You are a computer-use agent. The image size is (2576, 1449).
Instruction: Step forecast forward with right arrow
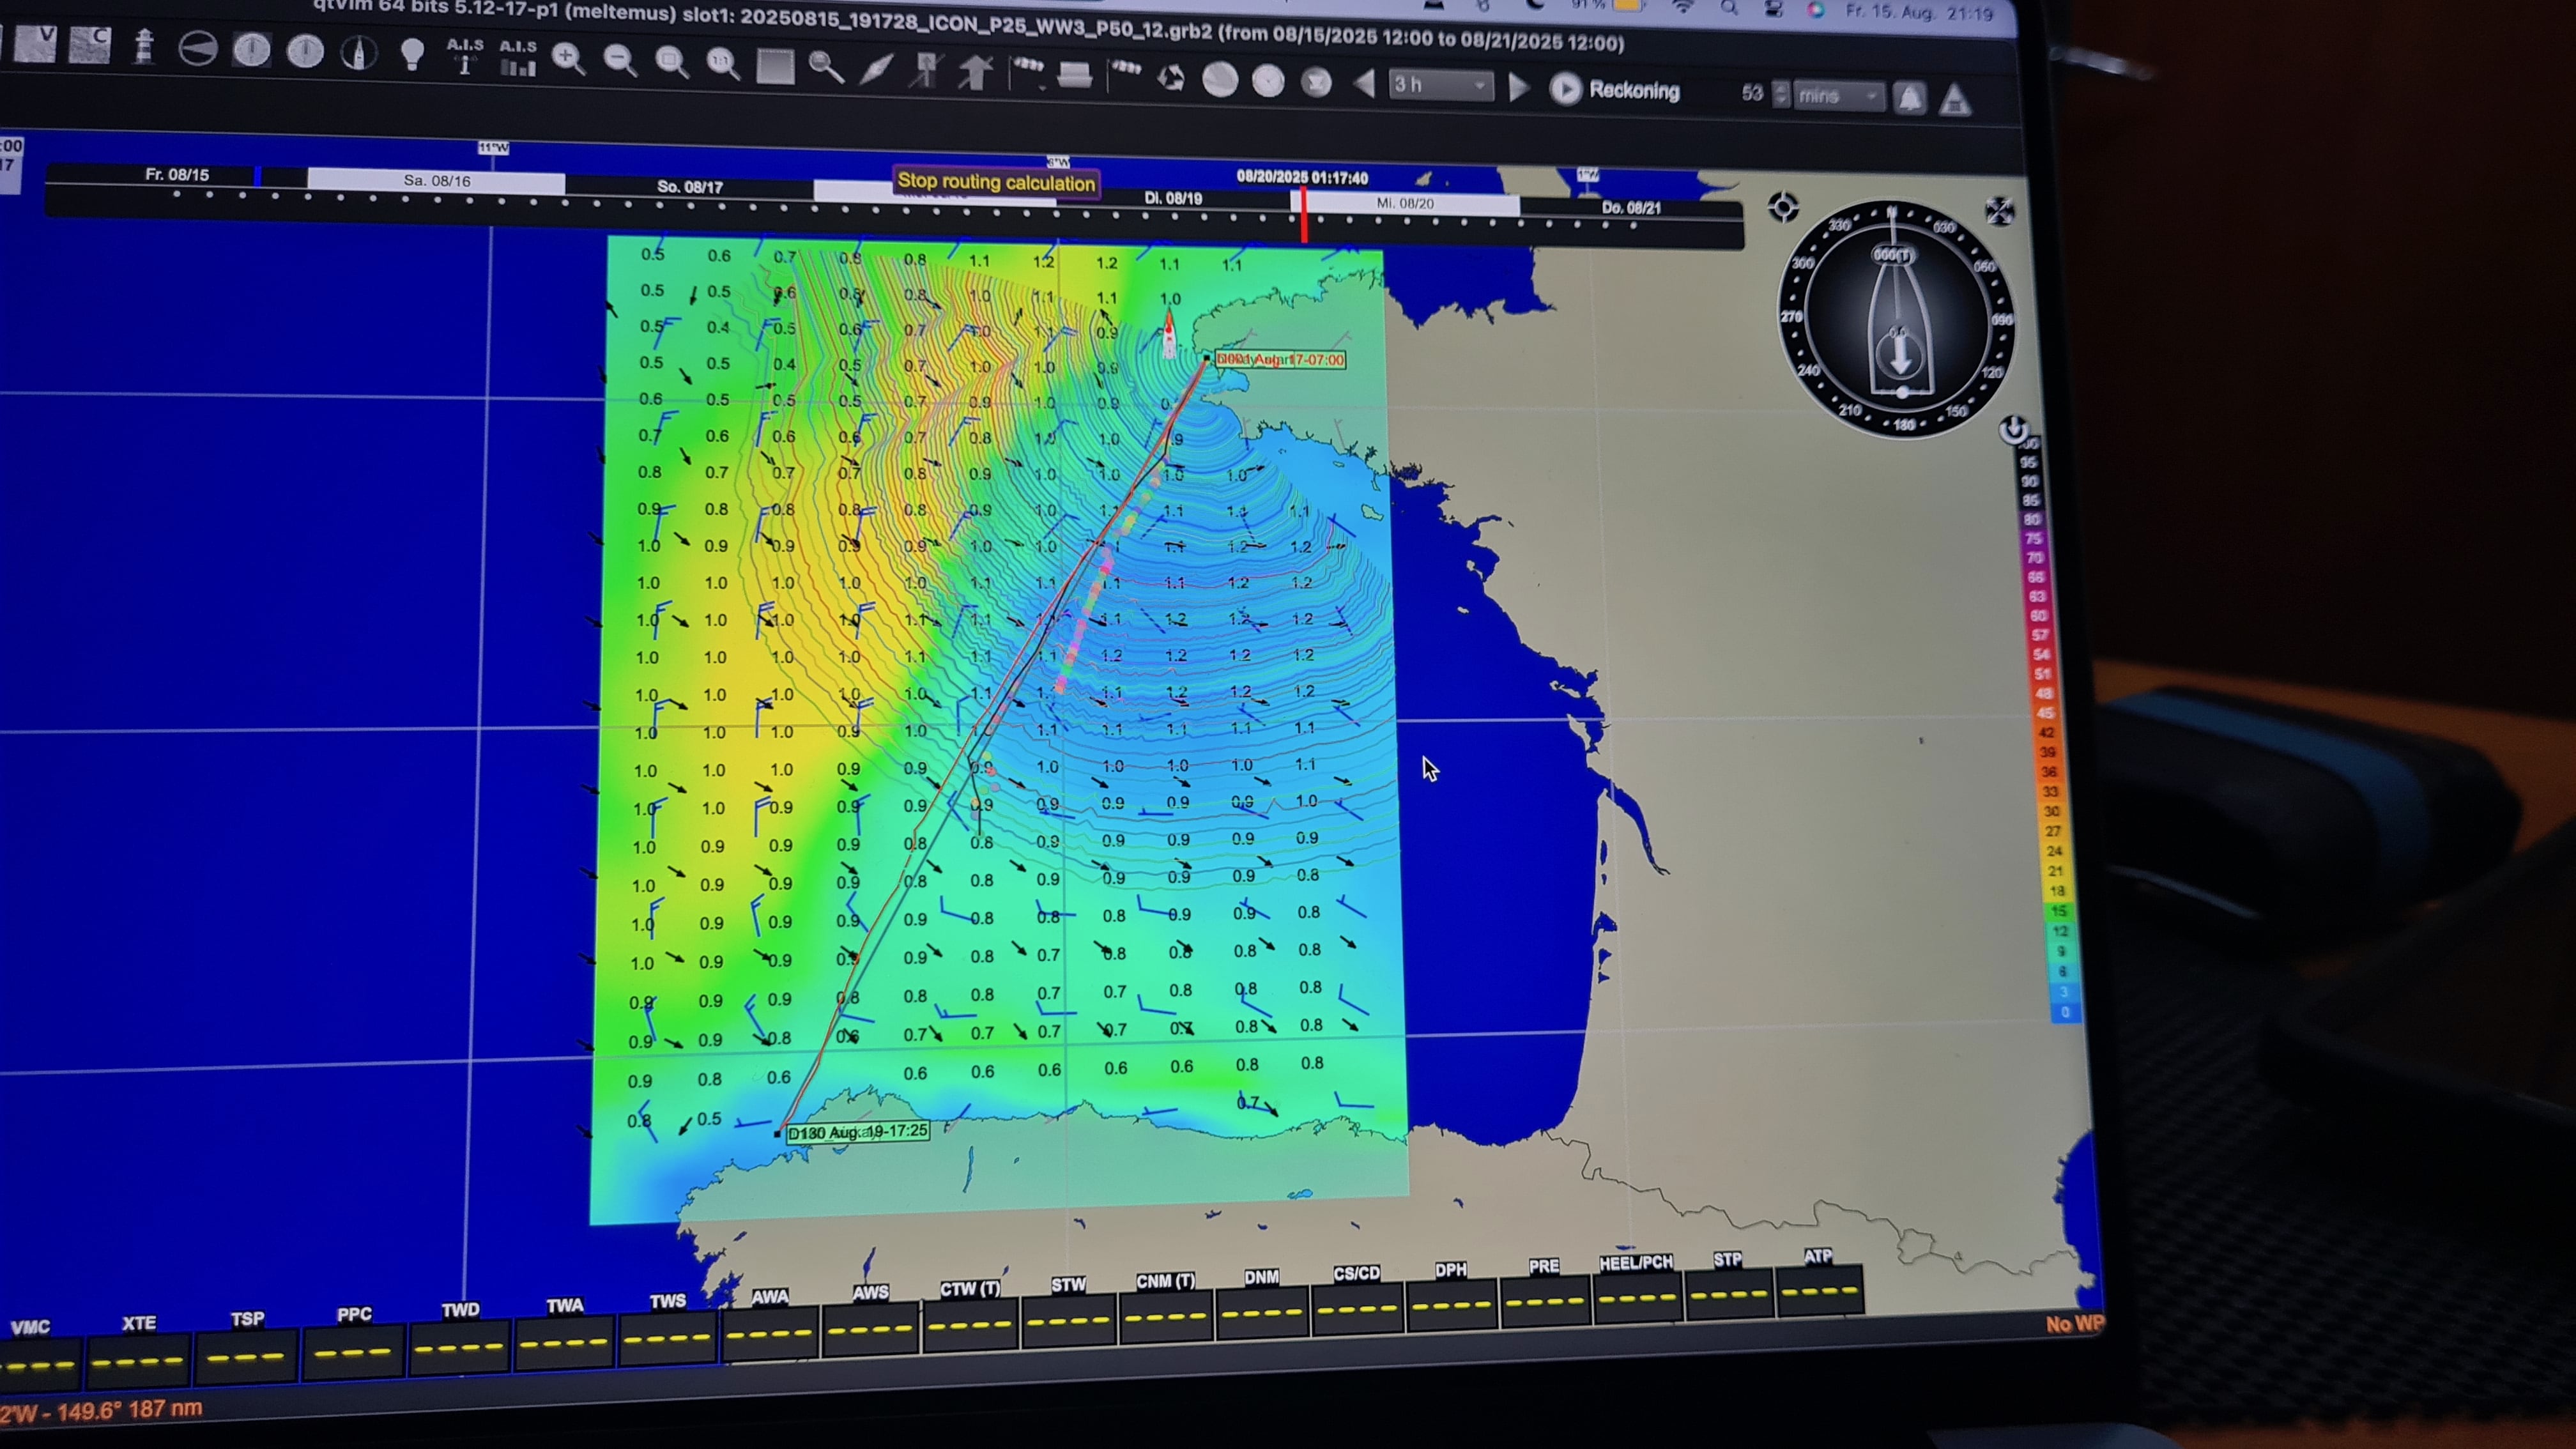[1518, 88]
